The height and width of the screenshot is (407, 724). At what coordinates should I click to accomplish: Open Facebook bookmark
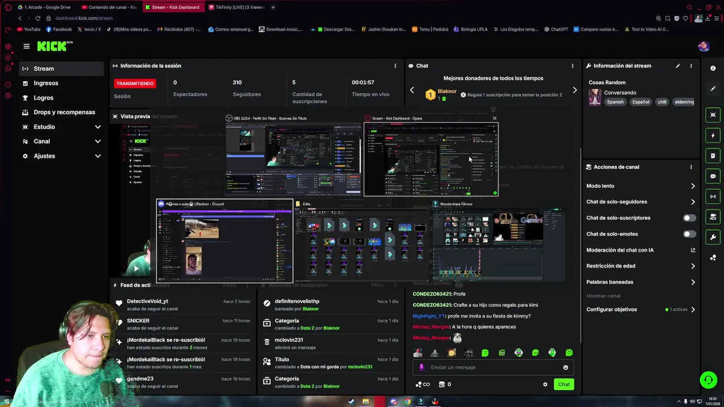pyautogui.click(x=59, y=29)
